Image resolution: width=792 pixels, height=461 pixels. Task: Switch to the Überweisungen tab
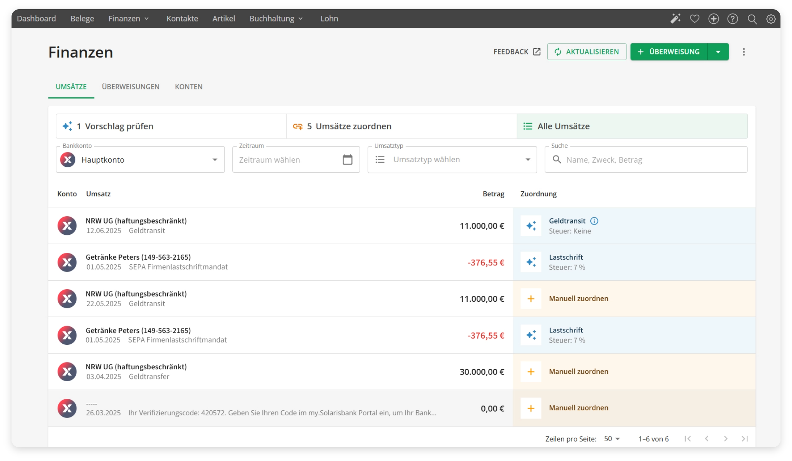[131, 87]
